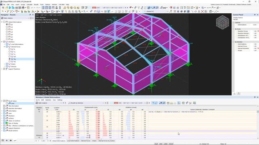Select the uX deformation radio button

click(7, 27)
